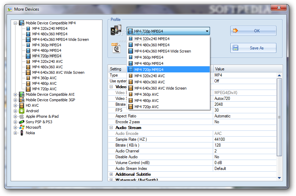
Task: Choose MP4 640x360 AVC Wide Screen from dropdown
Action: coord(168,88)
